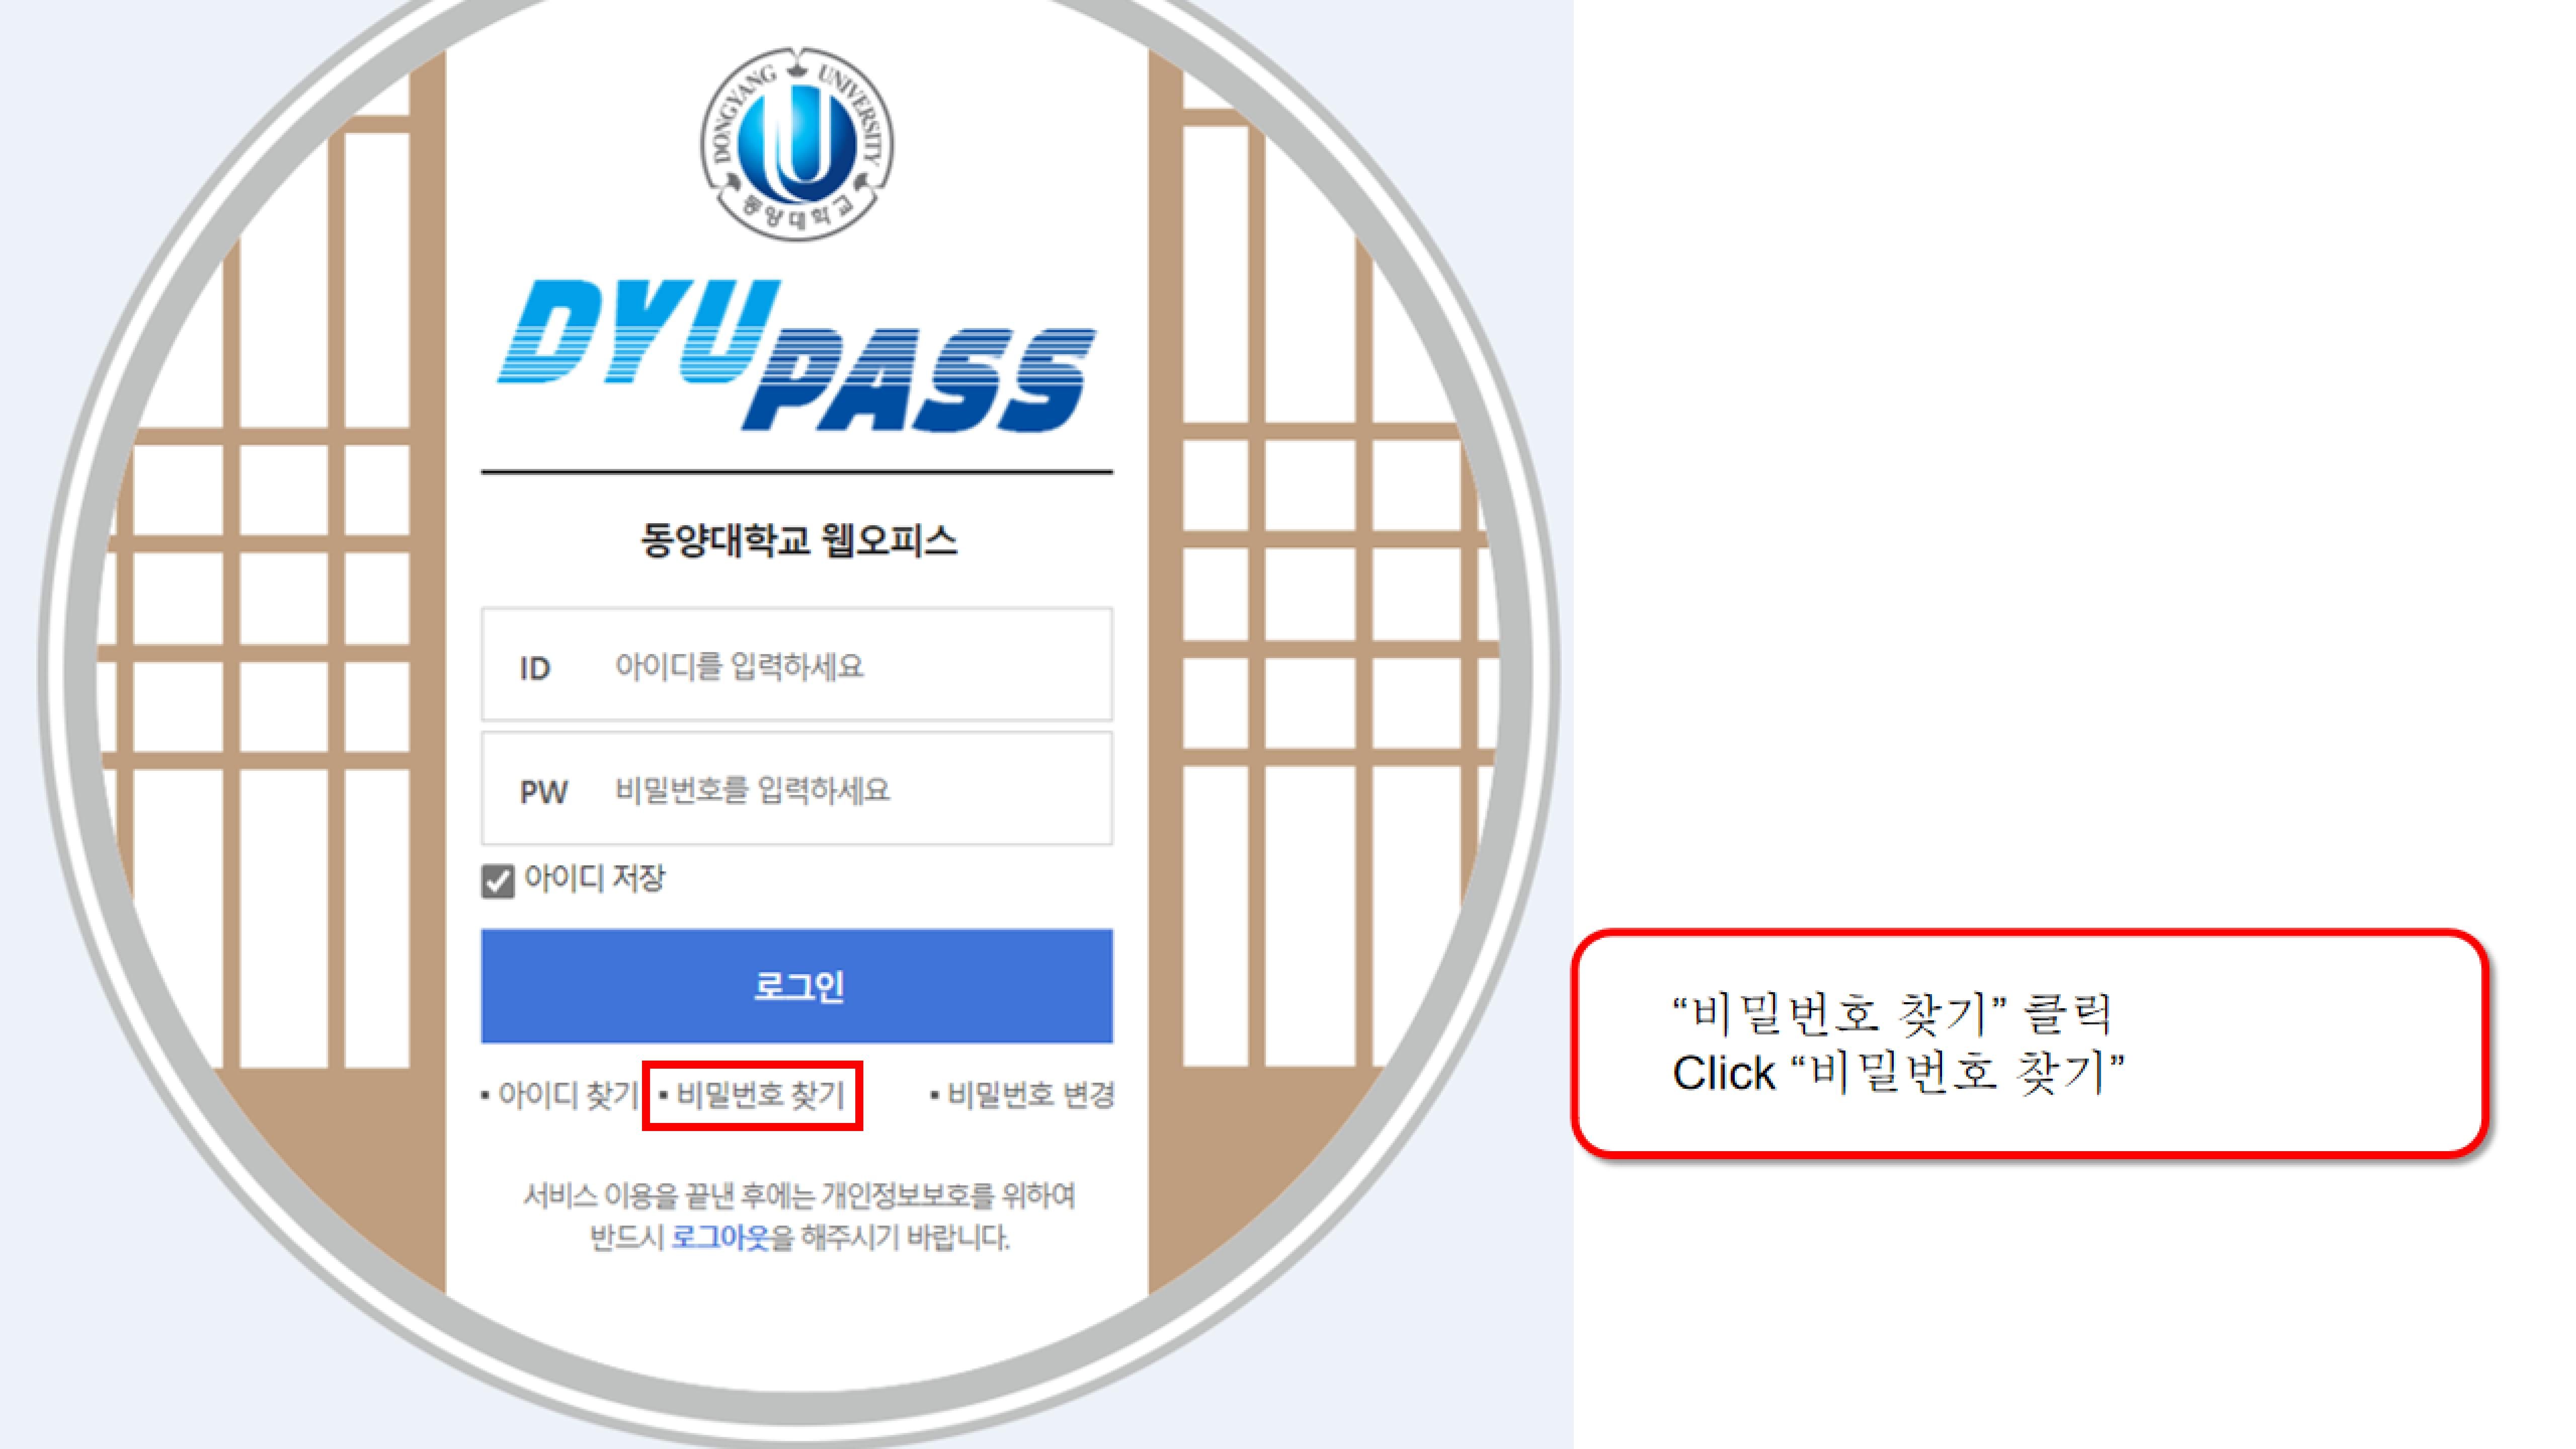Focus the ID field with 아이디를 입력하세요 placeholder

(797, 664)
